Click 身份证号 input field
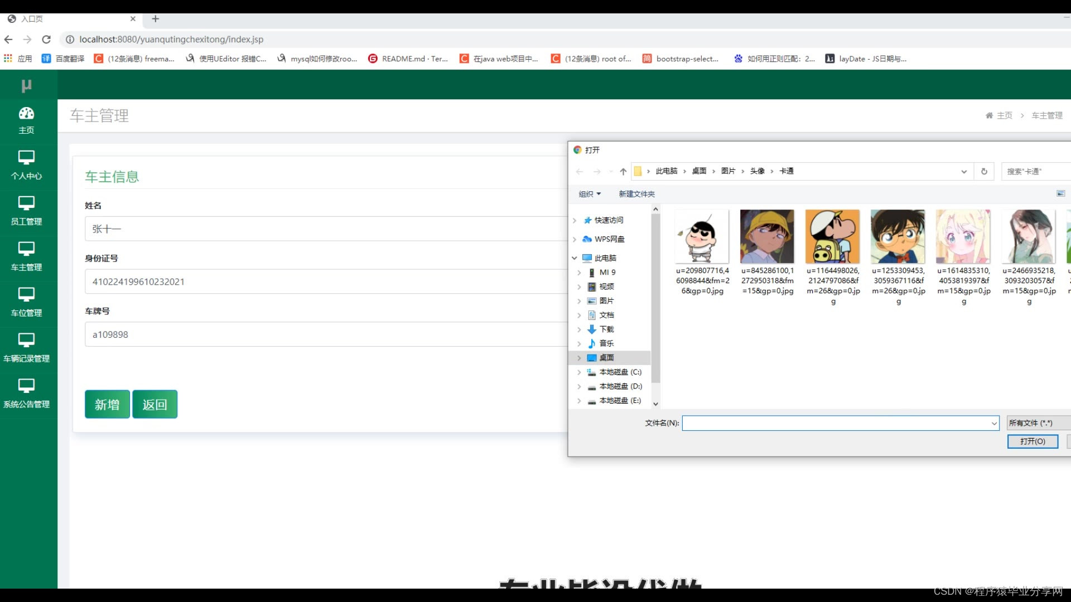 click(x=326, y=281)
